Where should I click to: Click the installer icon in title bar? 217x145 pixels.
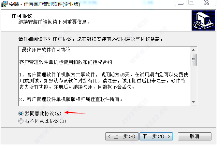4,4
